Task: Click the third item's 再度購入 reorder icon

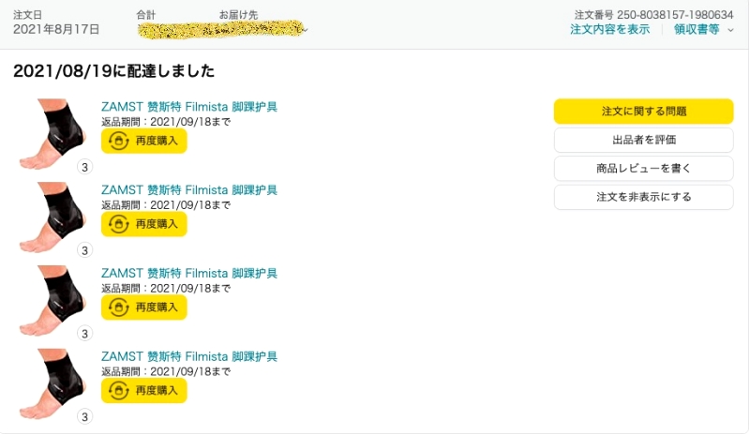Action: (x=119, y=307)
